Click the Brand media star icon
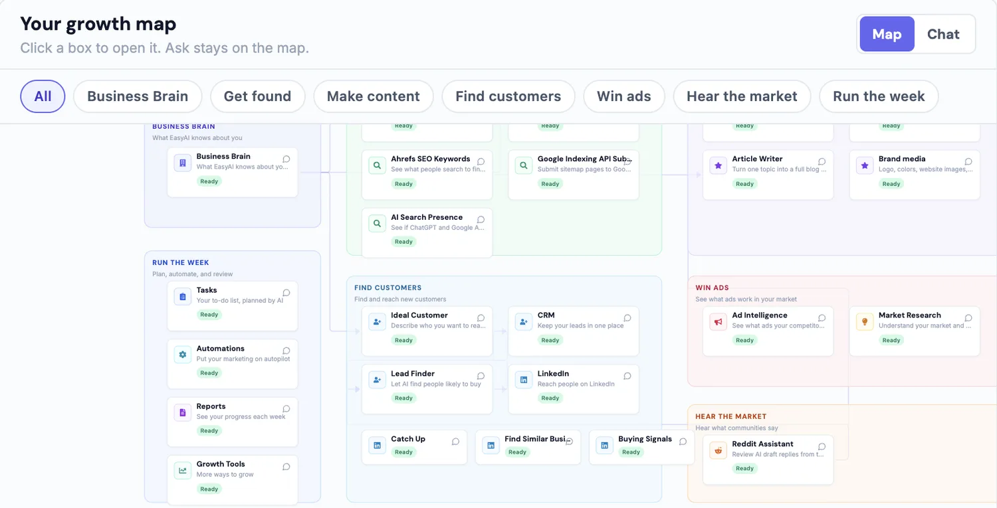 click(865, 166)
